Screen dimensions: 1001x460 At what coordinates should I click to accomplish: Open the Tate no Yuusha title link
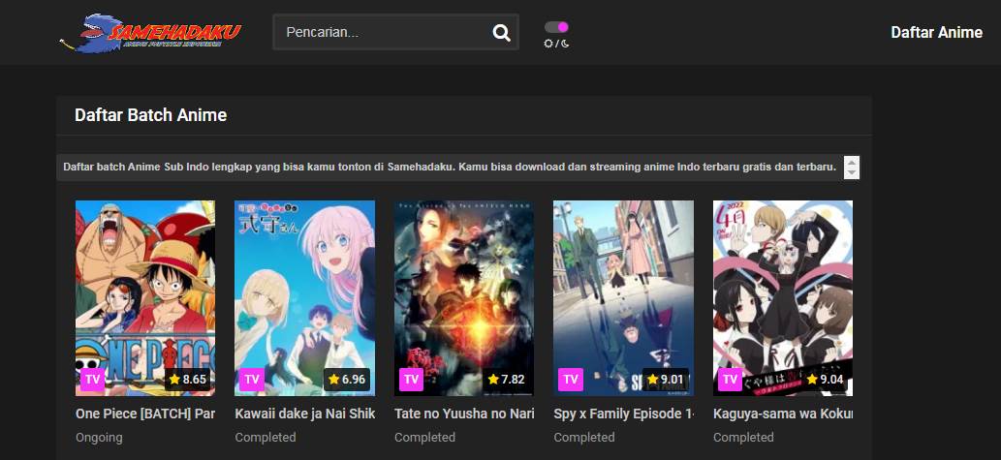pos(464,414)
